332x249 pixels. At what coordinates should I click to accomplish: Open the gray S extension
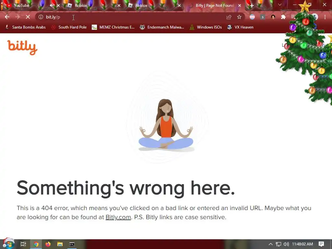pyautogui.click(x=263, y=17)
